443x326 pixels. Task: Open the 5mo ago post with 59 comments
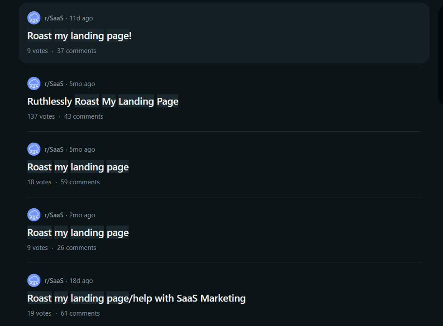[x=78, y=167]
